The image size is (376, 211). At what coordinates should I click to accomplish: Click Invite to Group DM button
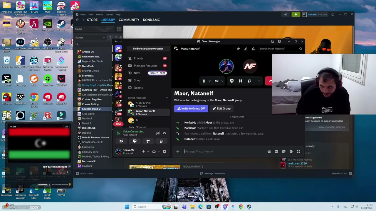tap(191, 108)
